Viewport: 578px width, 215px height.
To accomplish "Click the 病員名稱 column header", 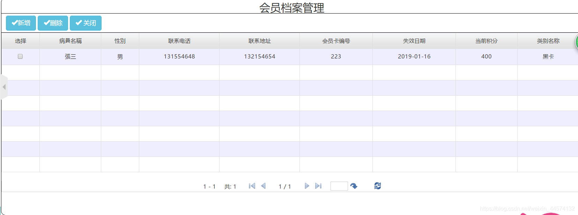I will click(71, 41).
